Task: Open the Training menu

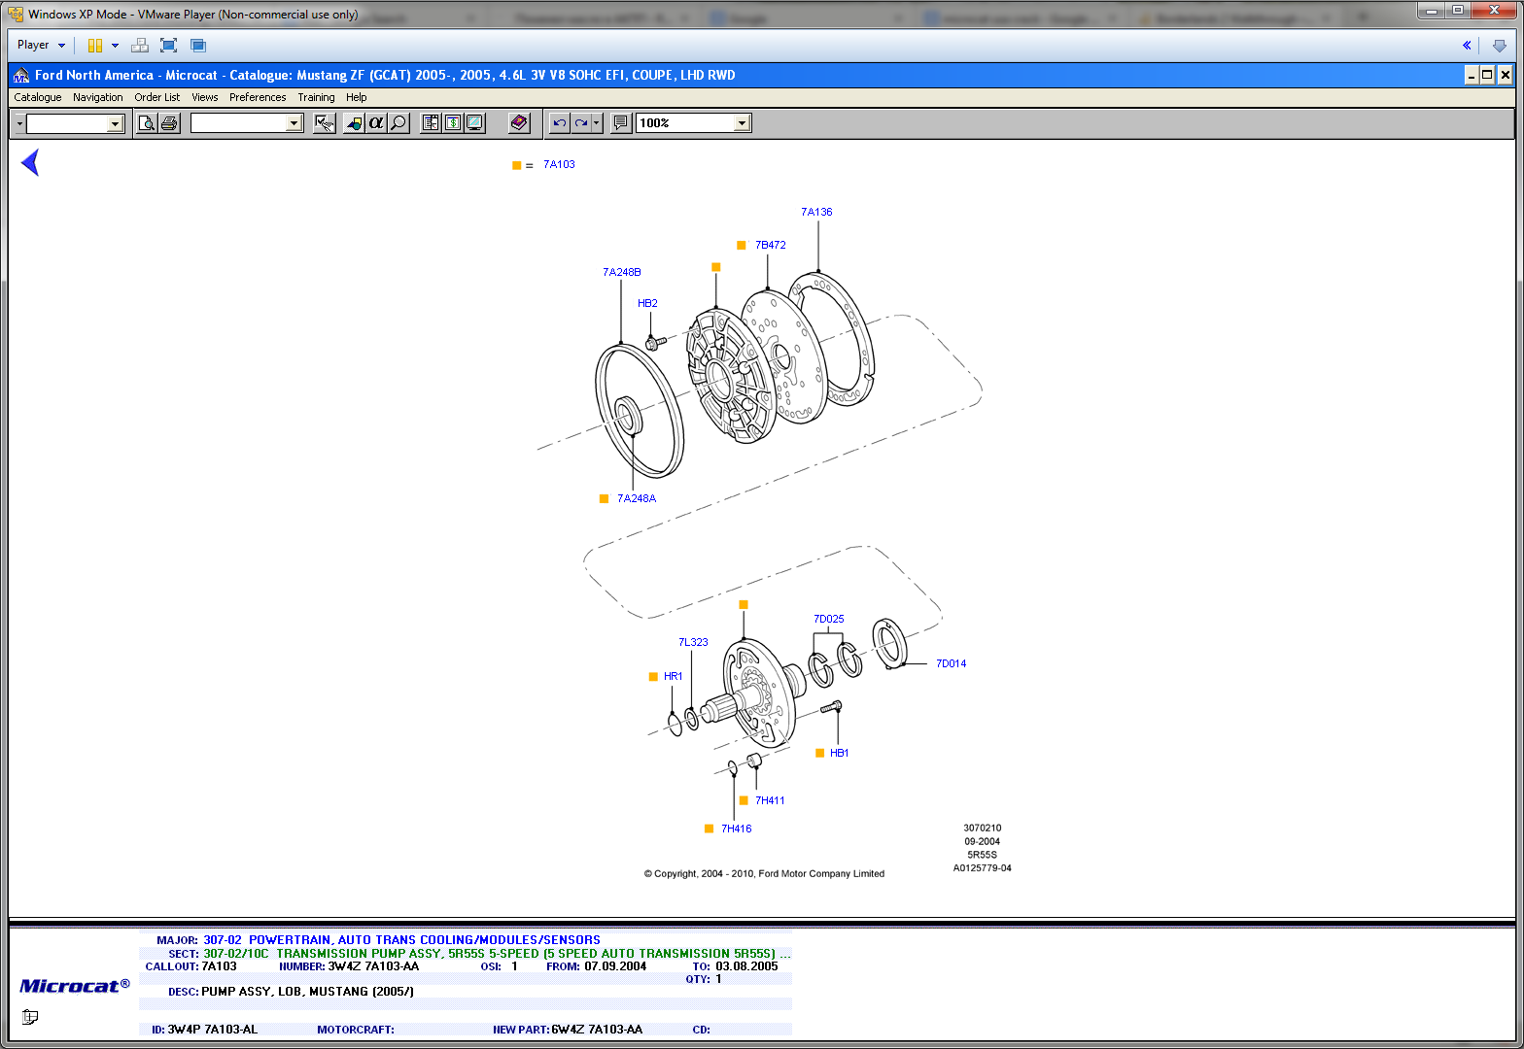Action: [x=316, y=97]
